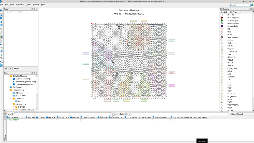Open the Named dropdown arrow
254x143 pixels.
111,114
